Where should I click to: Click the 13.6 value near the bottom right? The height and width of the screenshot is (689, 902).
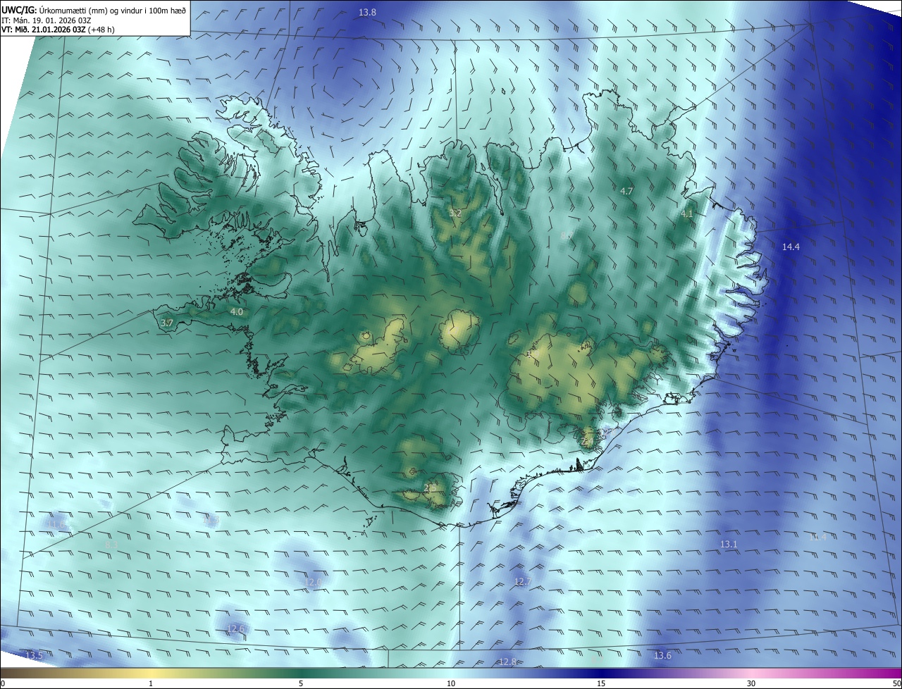(662, 656)
